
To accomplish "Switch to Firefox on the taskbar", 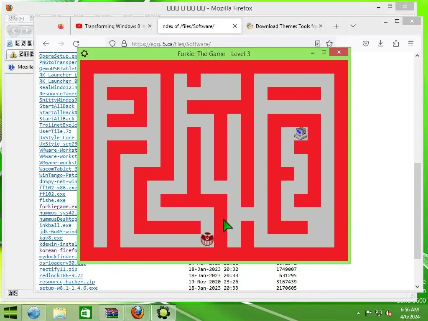I will (137, 313).
